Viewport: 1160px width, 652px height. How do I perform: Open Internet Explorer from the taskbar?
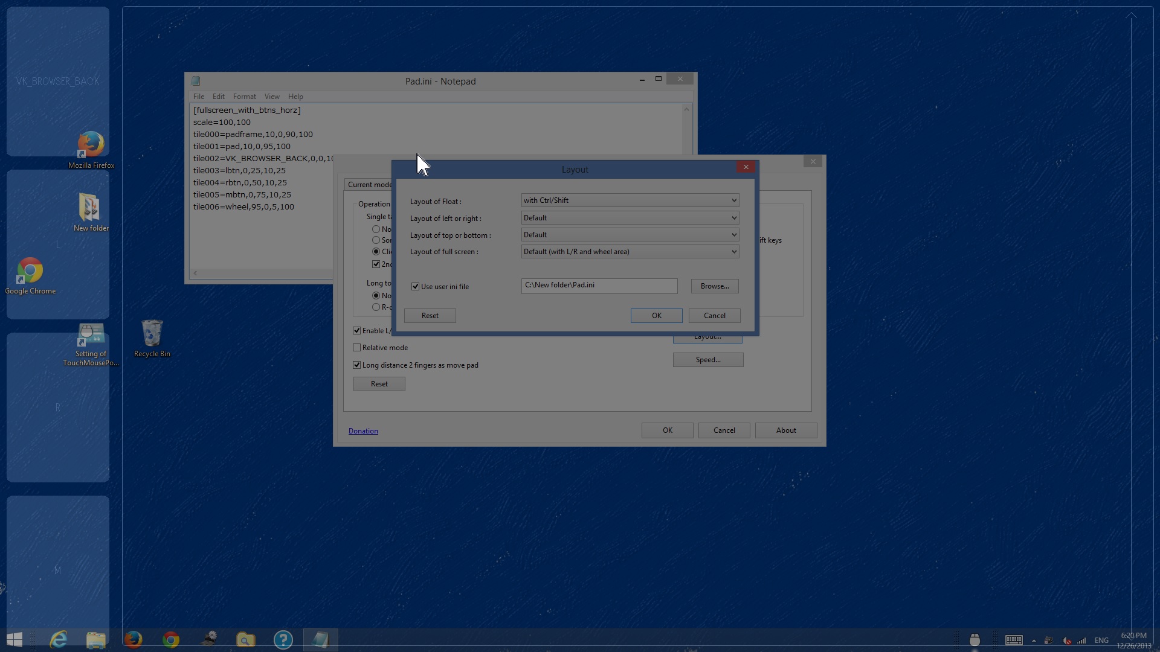pyautogui.click(x=59, y=639)
